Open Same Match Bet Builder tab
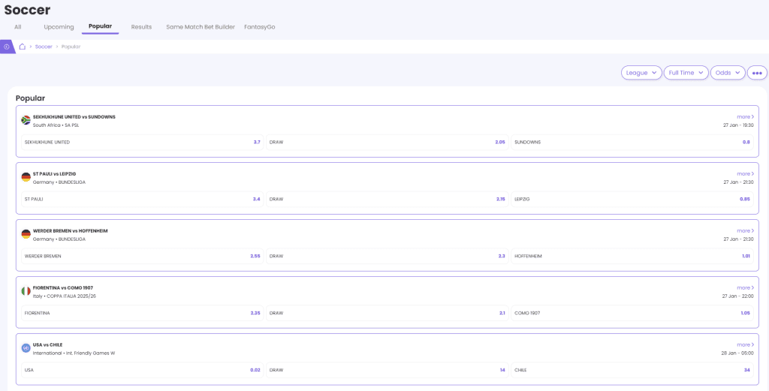The height and width of the screenshot is (391, 769). [201, 27]
